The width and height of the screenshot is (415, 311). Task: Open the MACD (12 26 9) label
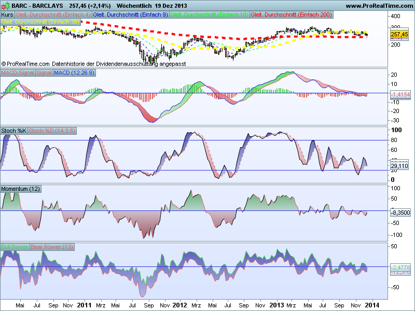click(74, 73)
